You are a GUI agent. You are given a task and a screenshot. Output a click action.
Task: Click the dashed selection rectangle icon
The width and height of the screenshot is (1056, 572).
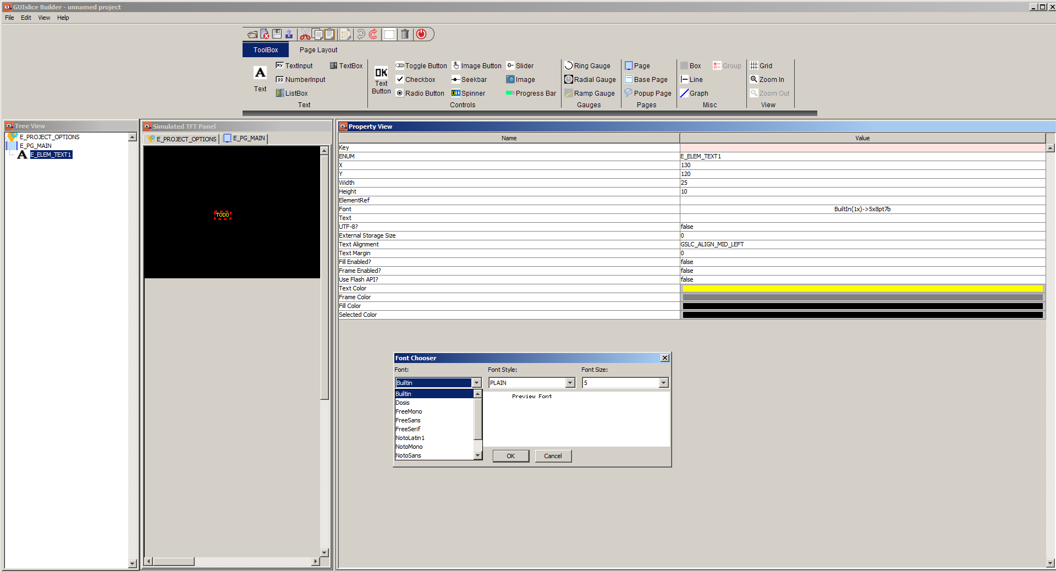(x=389, y=34)
